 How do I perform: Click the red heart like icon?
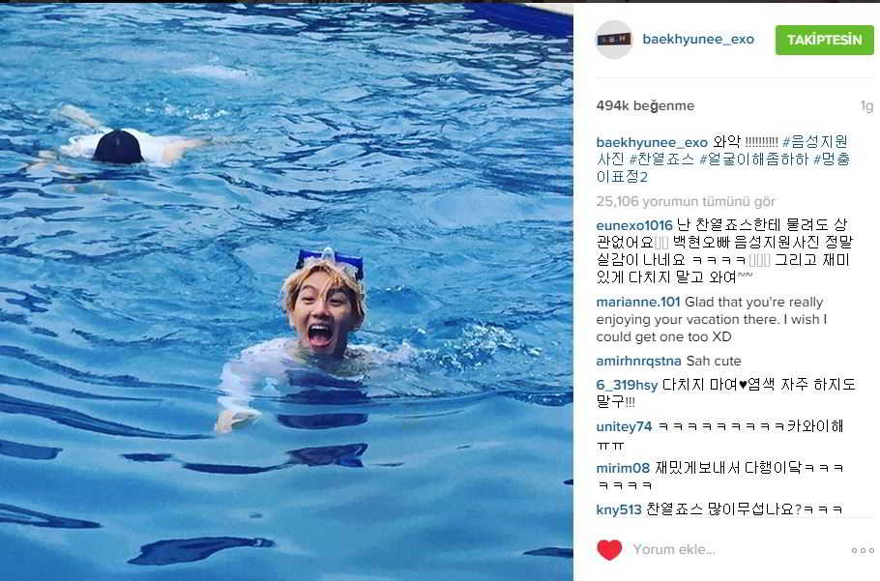tap(609, 550)
